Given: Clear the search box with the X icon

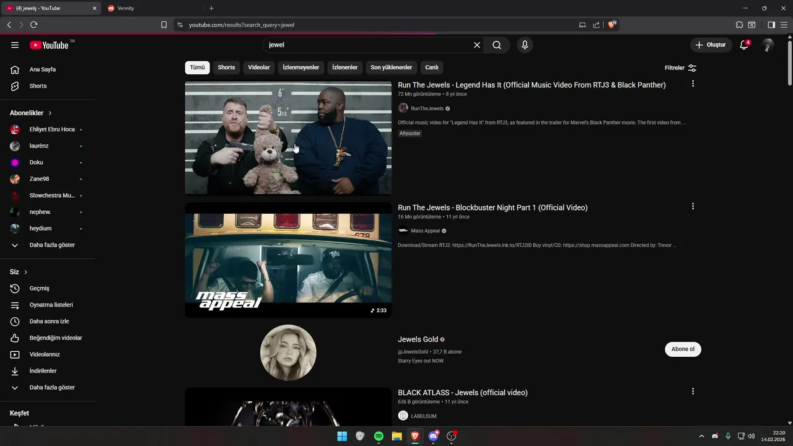Looking at the screenshot, I should coord(477,45).
